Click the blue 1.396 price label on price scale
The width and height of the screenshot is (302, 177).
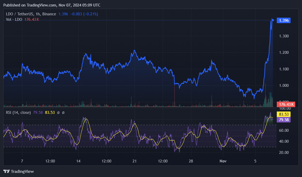pos(283,20)
